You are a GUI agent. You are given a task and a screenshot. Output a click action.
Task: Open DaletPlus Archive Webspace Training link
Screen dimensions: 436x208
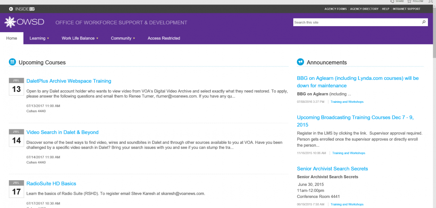click(x=69, y=81)
